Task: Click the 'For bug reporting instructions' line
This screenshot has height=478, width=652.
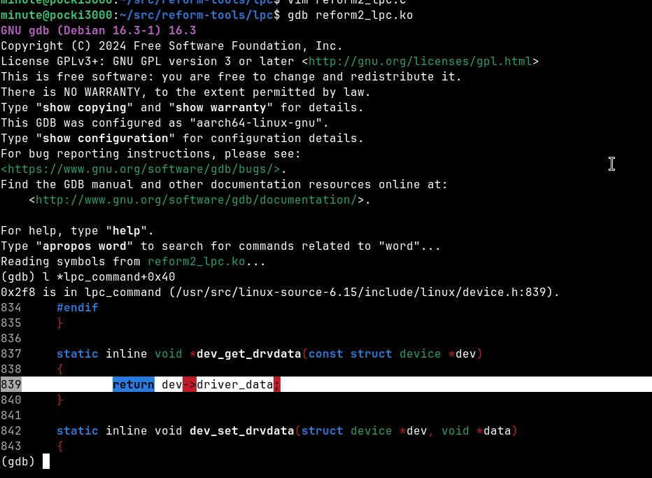Action: pos(150,153)
